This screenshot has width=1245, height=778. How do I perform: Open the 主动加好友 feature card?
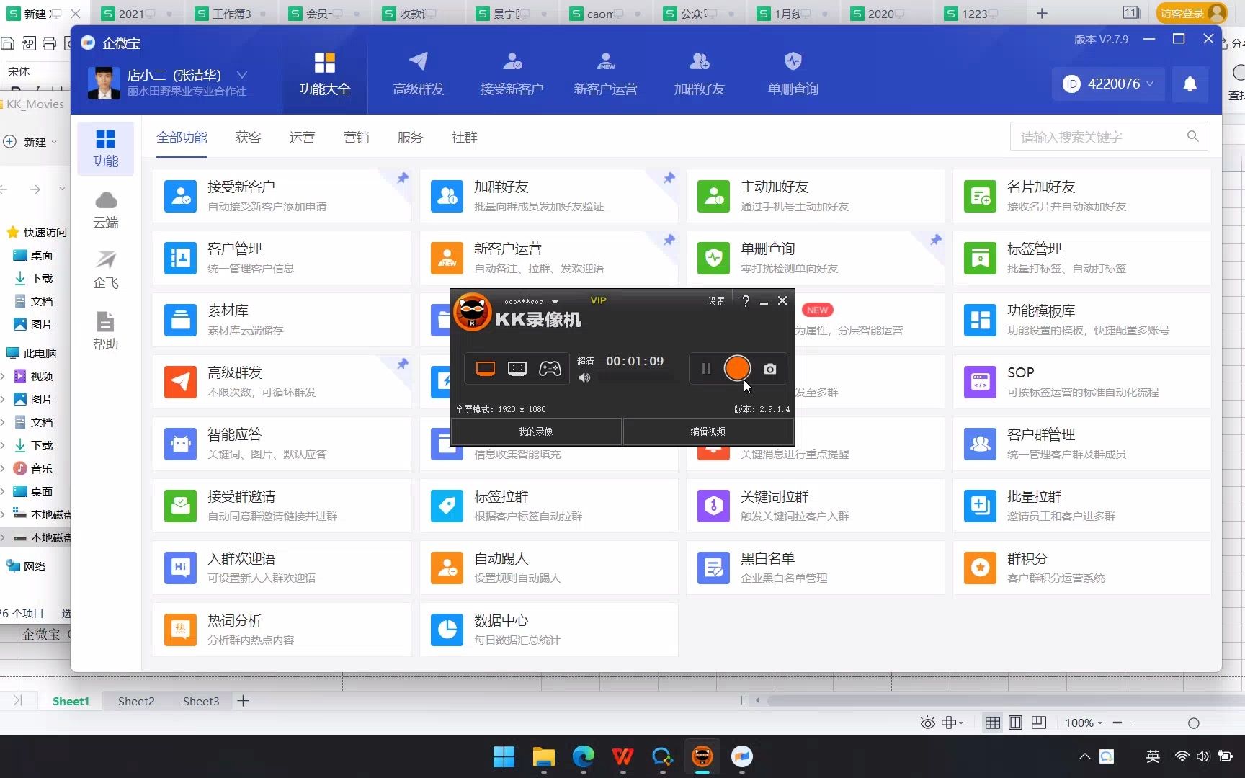815,196
